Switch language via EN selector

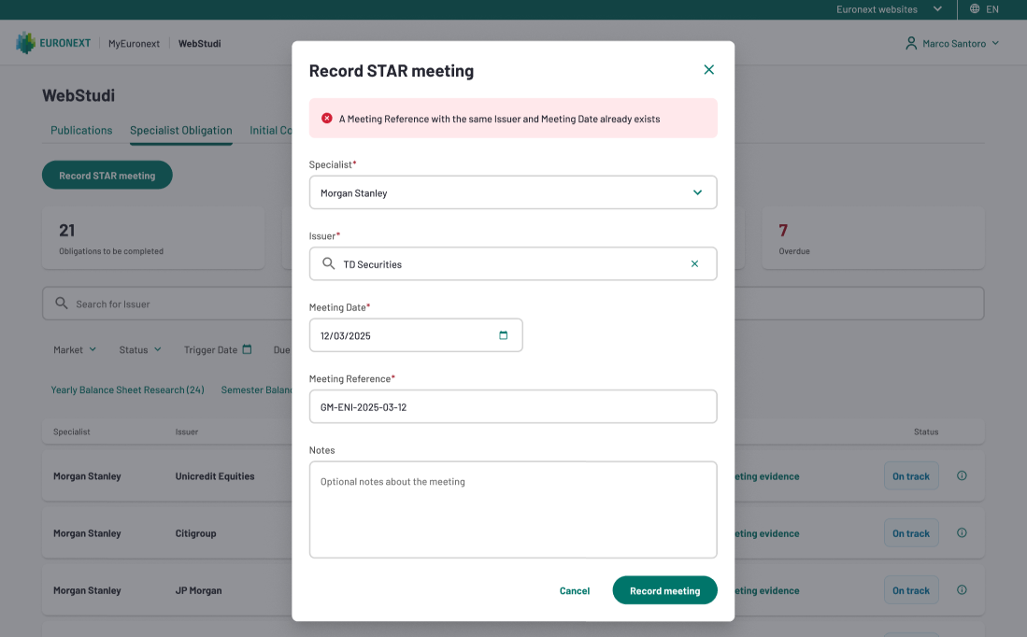tap(992, 9)
